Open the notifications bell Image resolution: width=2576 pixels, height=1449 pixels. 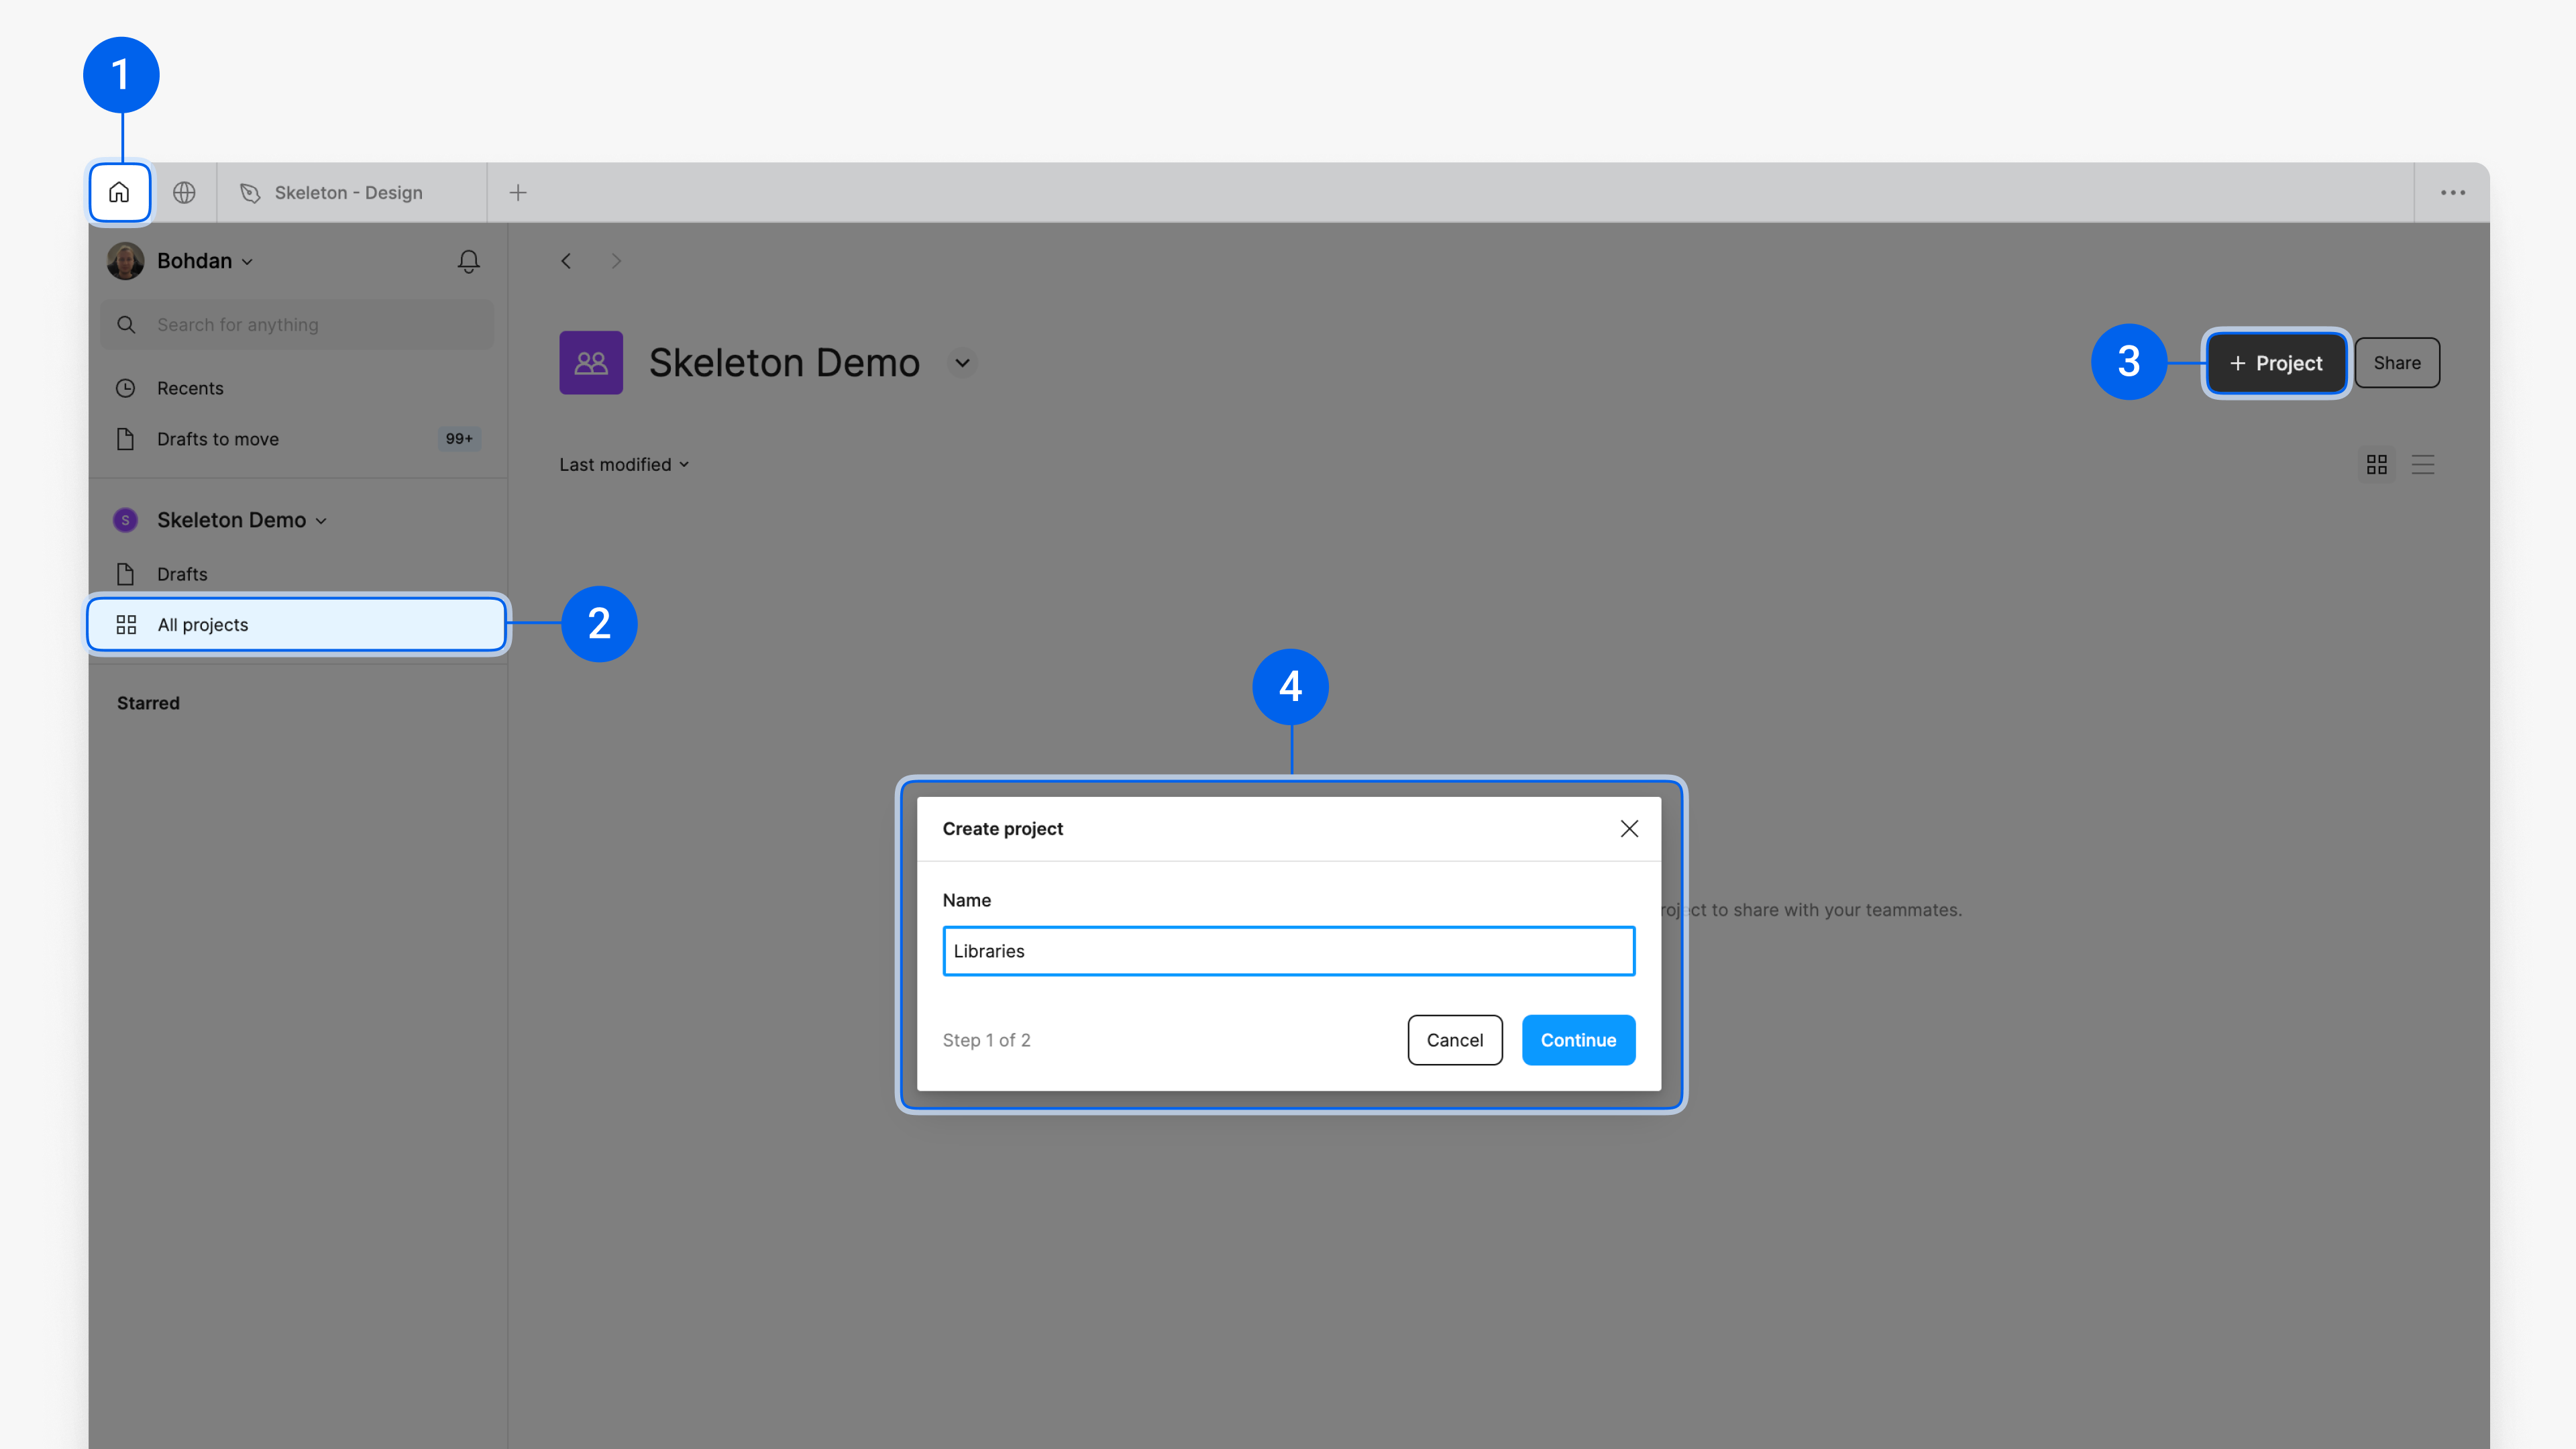(x=467, y=261)
